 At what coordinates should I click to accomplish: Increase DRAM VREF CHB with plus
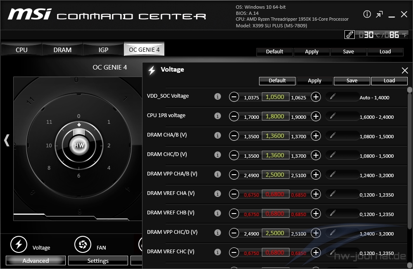(316, 214)
